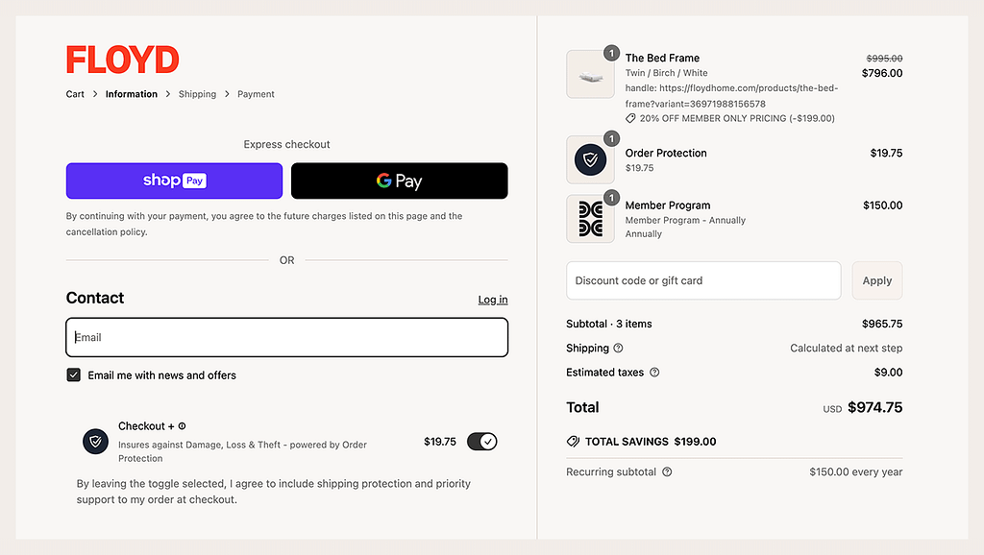Image resolution: width=984 pixels, height=555 pixels.
Task: Click the FLOYD logo
Action: coord(122,60)
